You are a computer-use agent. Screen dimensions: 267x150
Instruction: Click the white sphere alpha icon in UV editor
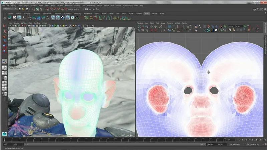click(216, 30)
